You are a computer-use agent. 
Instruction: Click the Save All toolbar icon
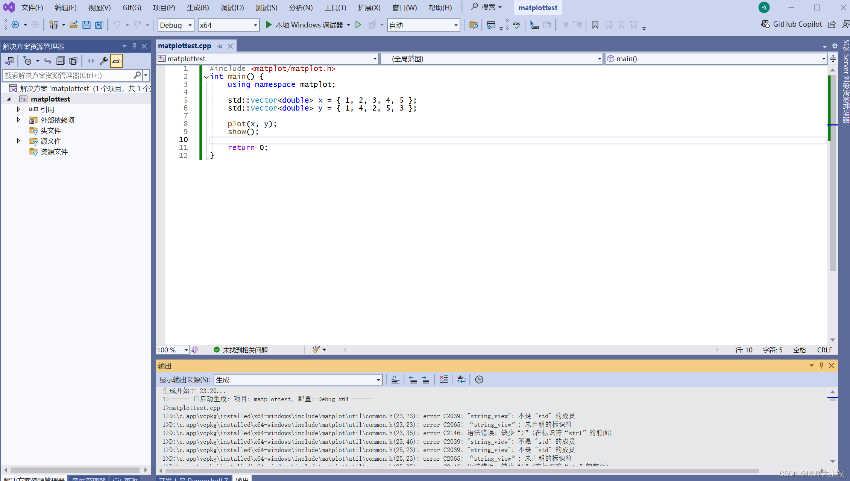click(x=99, y=25)
